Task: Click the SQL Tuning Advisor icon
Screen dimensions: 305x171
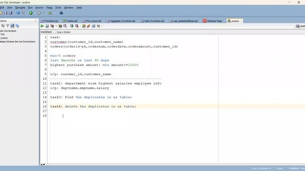Action: [x=65, y=26]
